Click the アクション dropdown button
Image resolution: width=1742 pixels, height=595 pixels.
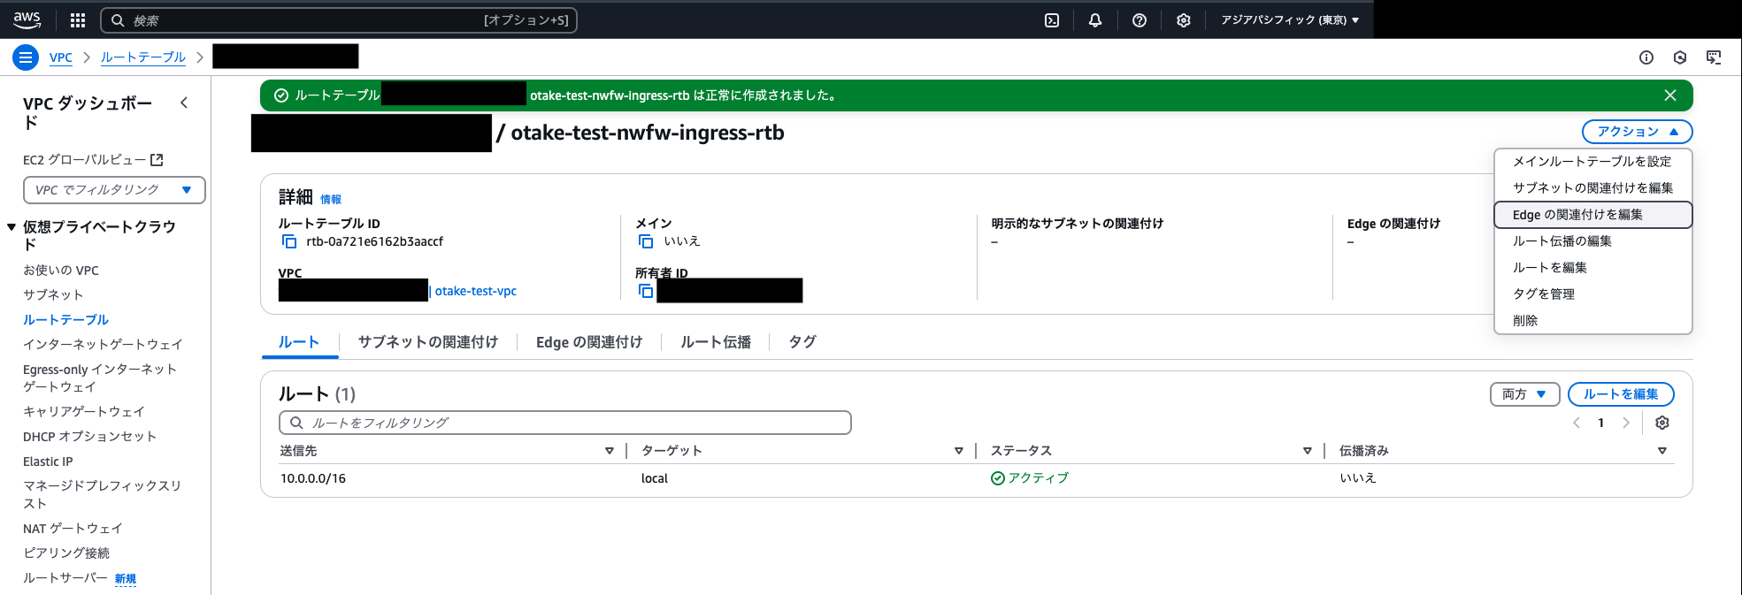1637,132
